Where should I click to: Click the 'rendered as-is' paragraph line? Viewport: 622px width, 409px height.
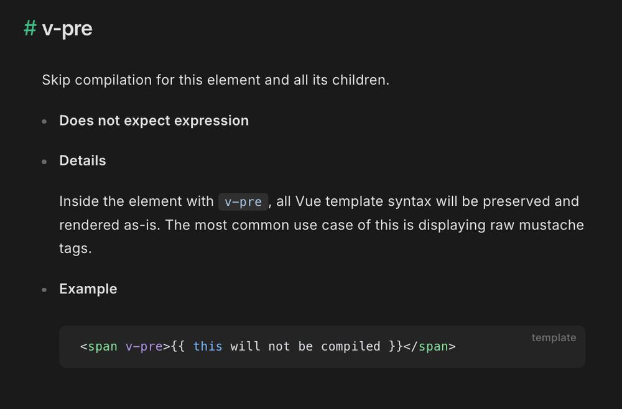pyautogui.click(x=322, y=225)
